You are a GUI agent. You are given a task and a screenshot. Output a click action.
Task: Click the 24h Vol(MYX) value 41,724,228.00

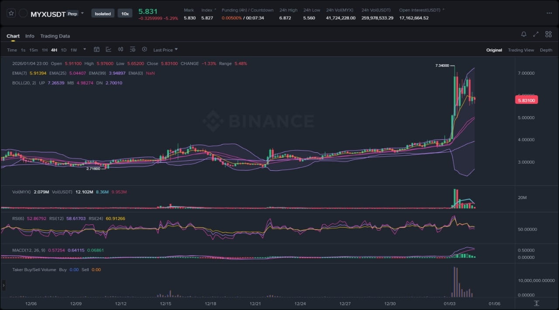341,18
